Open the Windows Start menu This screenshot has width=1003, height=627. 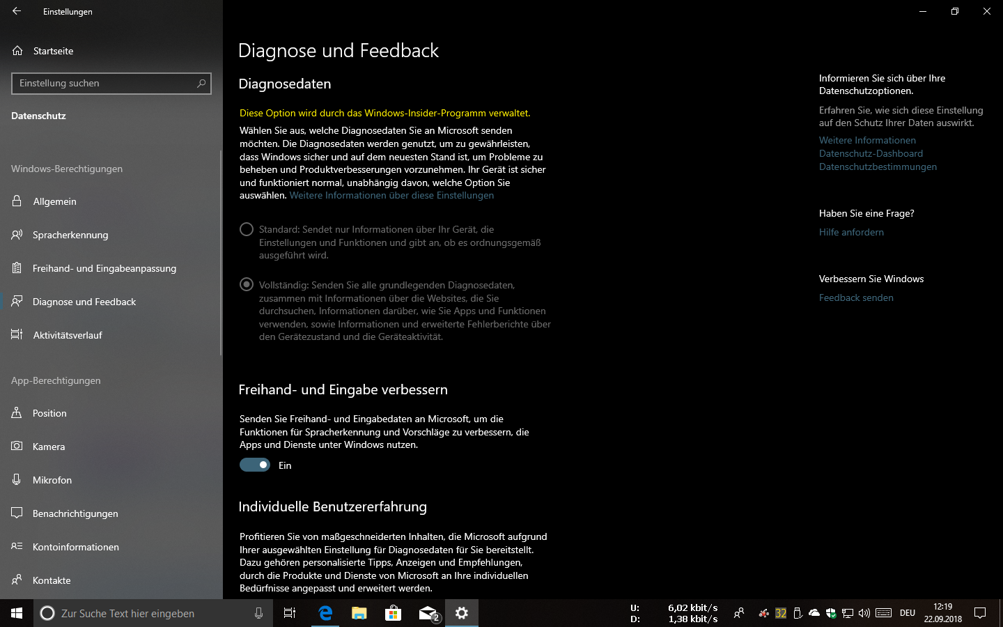click(x=17, y=613)
